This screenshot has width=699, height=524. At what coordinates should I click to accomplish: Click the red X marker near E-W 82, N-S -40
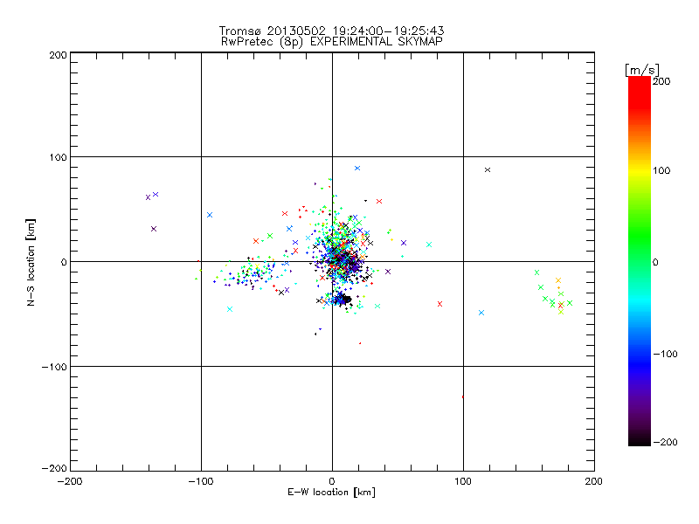pyautogui.click(x=440, y=304)
